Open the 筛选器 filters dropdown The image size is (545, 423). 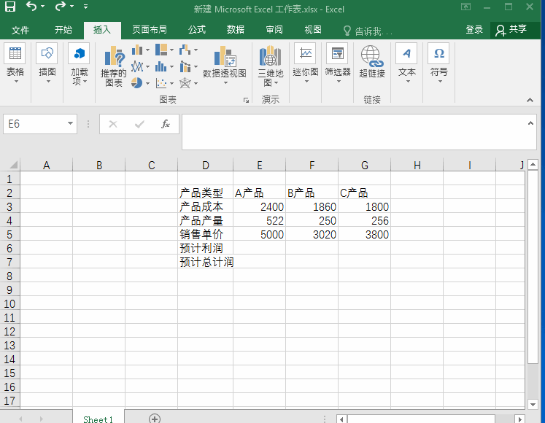point(338,65)
